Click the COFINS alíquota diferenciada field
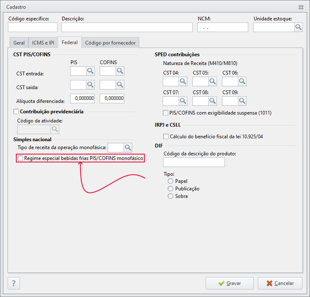This screenshot has width=310, height=297. point(112,98)
